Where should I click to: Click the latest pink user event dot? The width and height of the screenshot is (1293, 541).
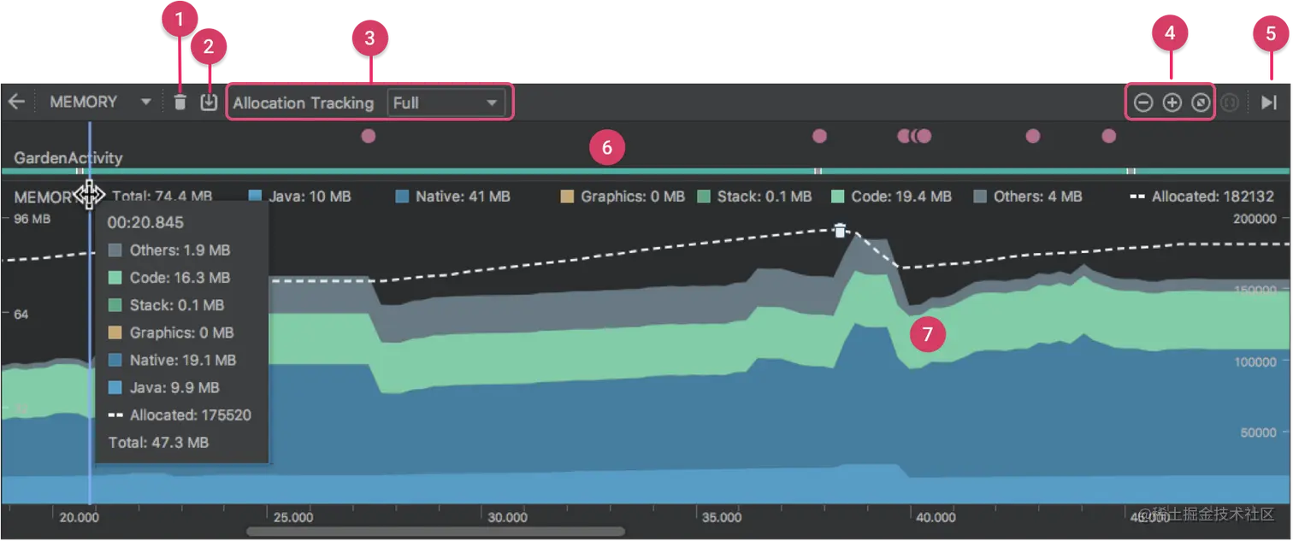1109,136
